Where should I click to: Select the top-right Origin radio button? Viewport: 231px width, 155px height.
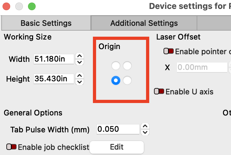click(127, 66)
